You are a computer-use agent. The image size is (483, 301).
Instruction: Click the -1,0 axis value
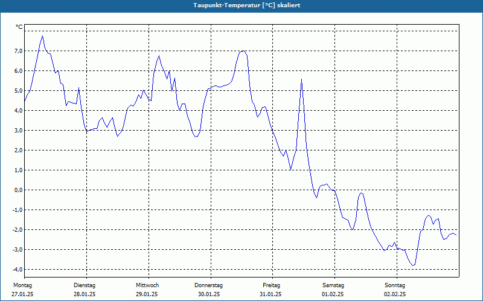click(x=18, y=209)
